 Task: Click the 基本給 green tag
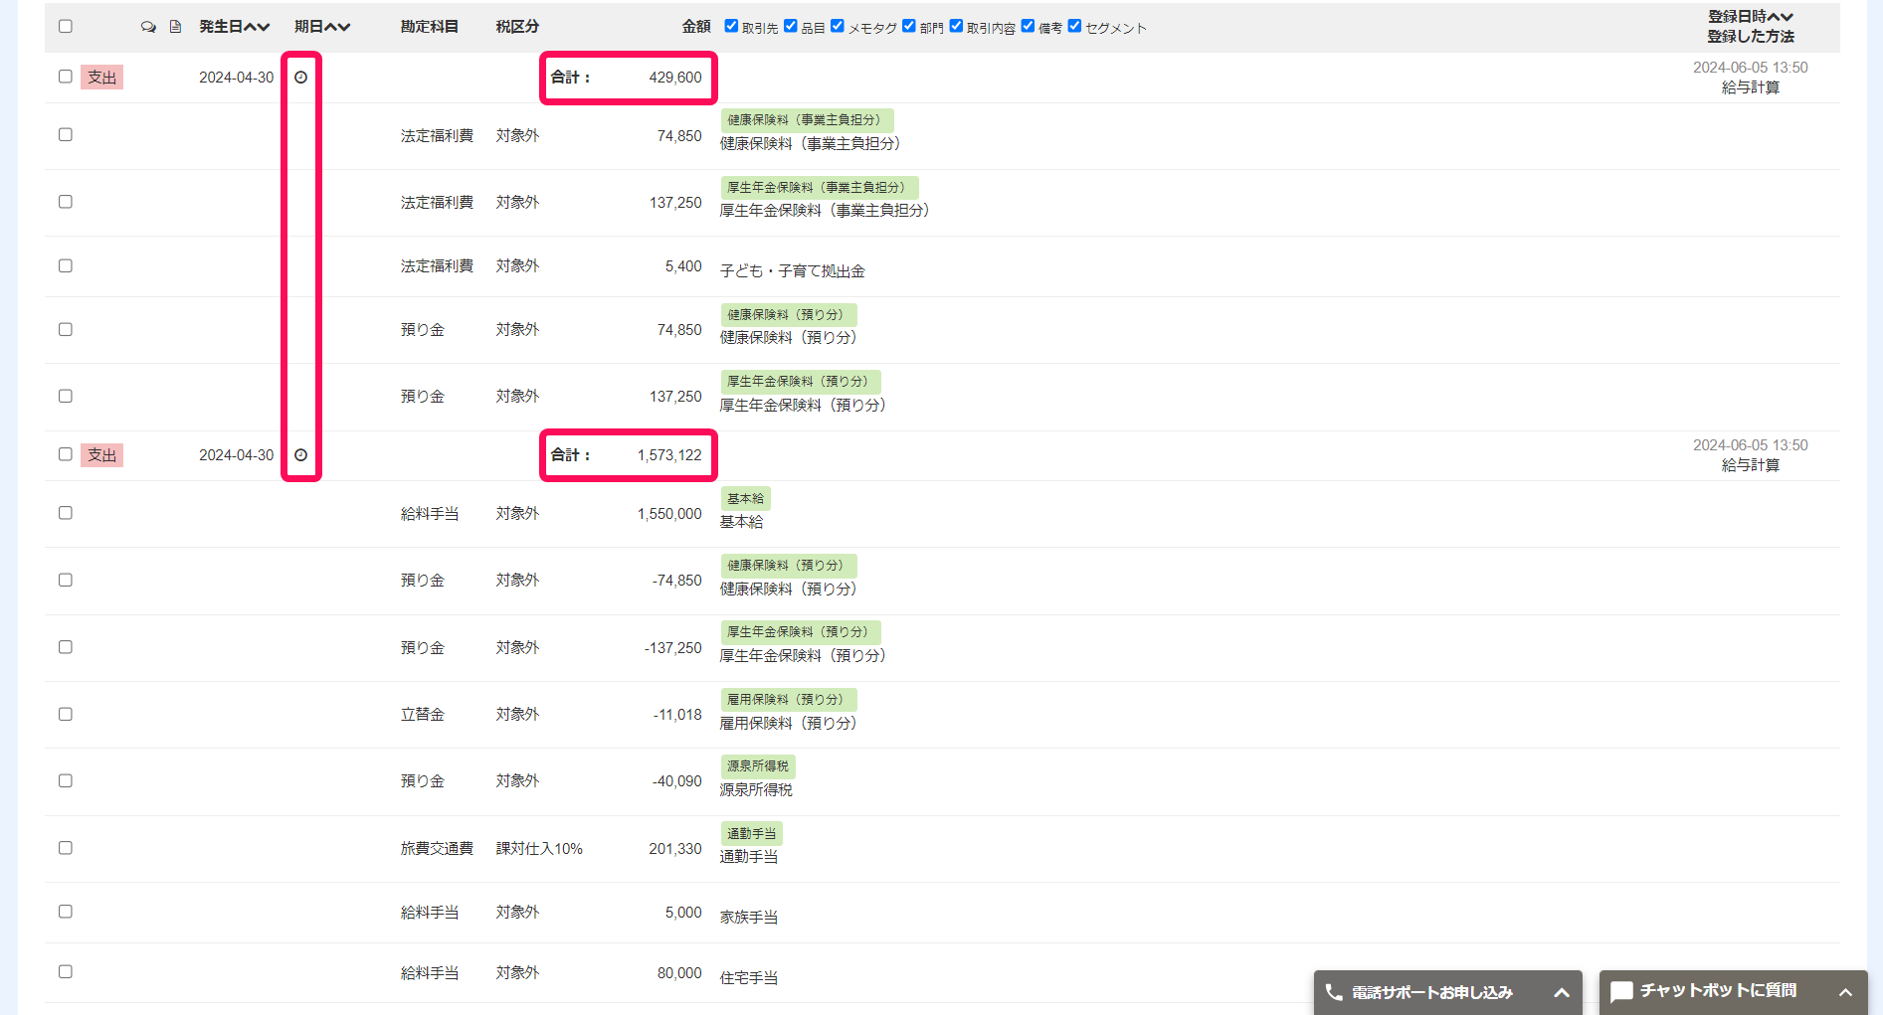coord(745,498)
